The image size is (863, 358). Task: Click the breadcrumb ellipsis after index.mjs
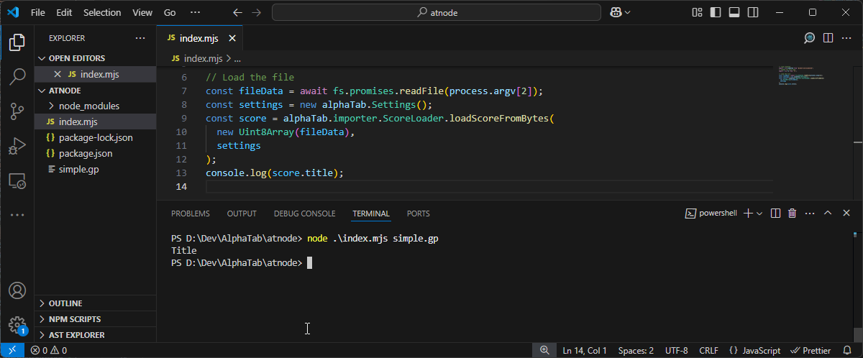237,58
